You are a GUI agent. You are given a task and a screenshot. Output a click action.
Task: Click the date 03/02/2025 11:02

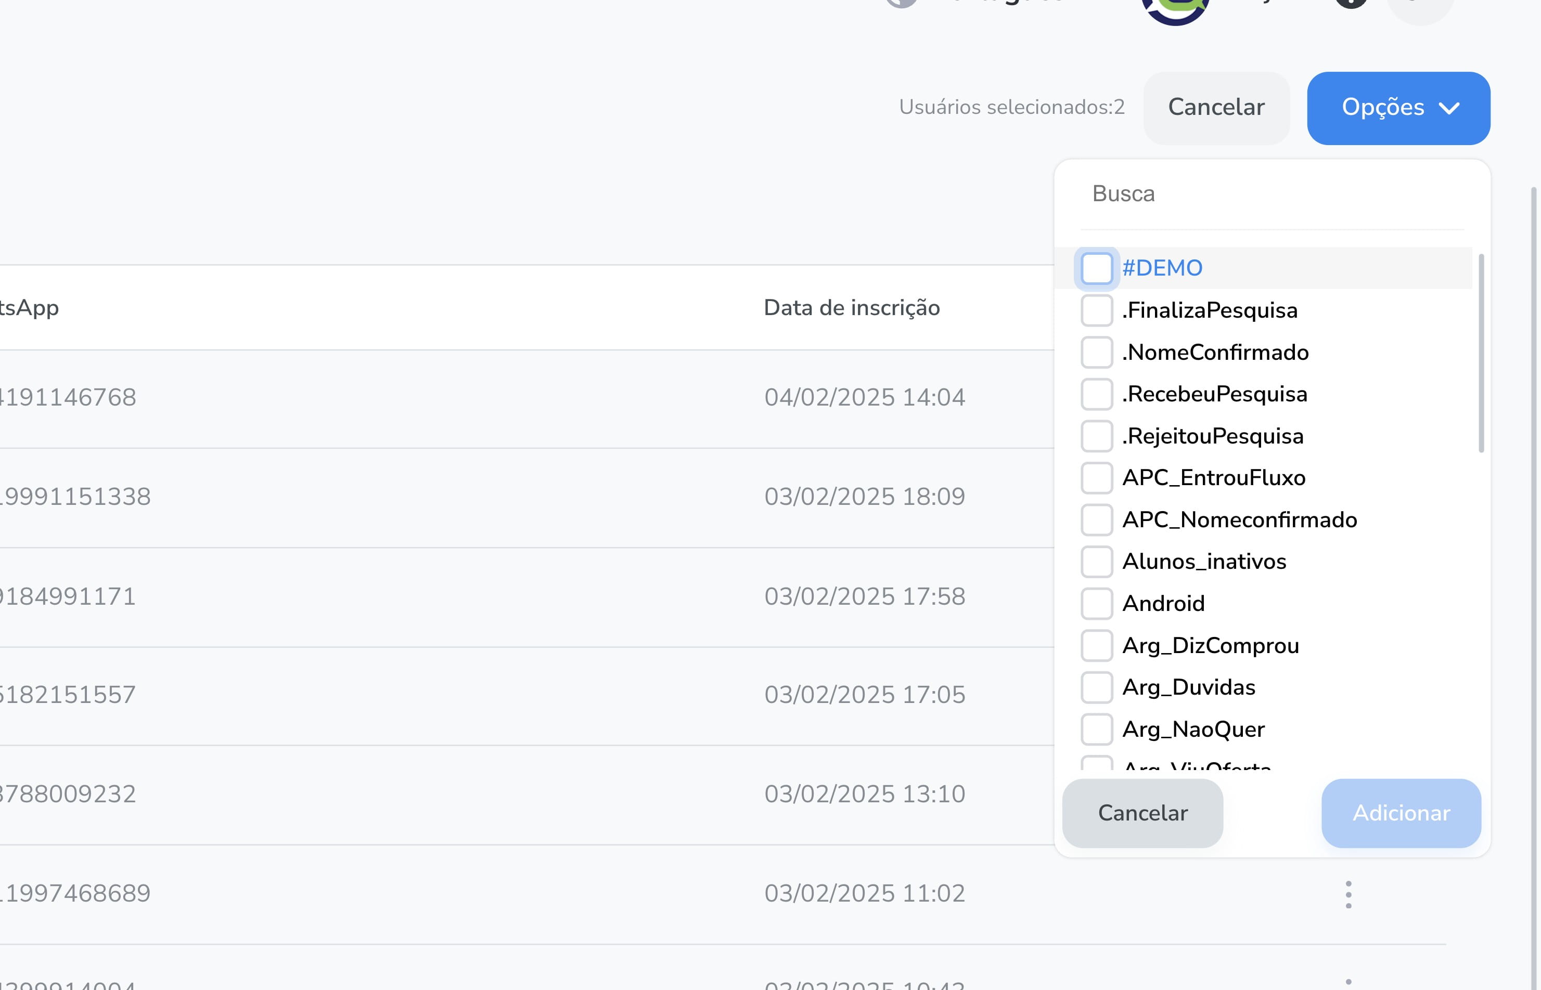pyautogui.click(x=864, y=894)
